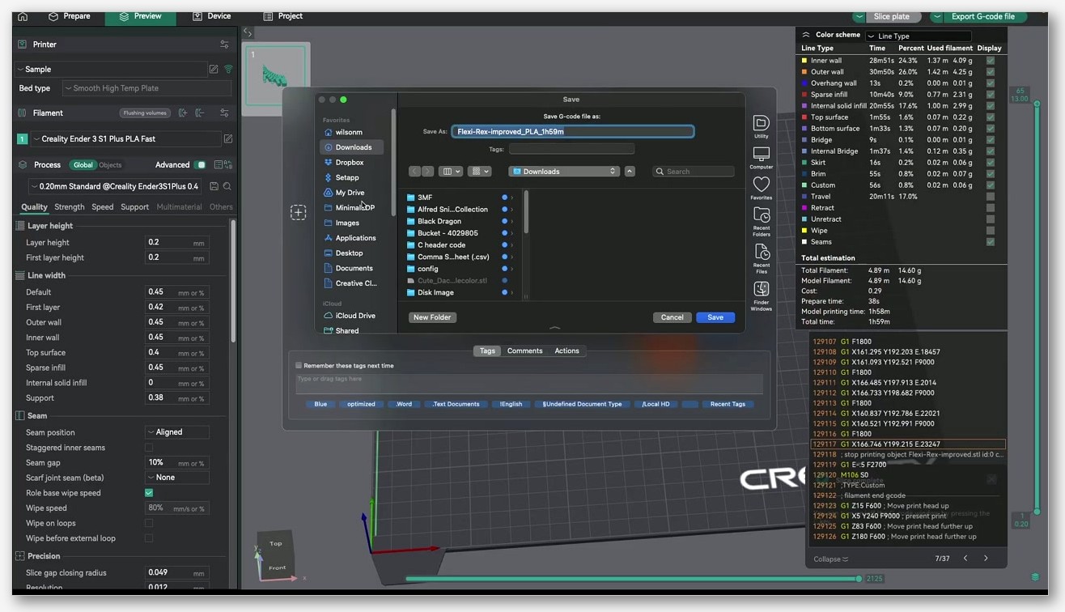Open the layers icon at bottom right
This screenshot has height=612, width=1065.
[1035, 577]
